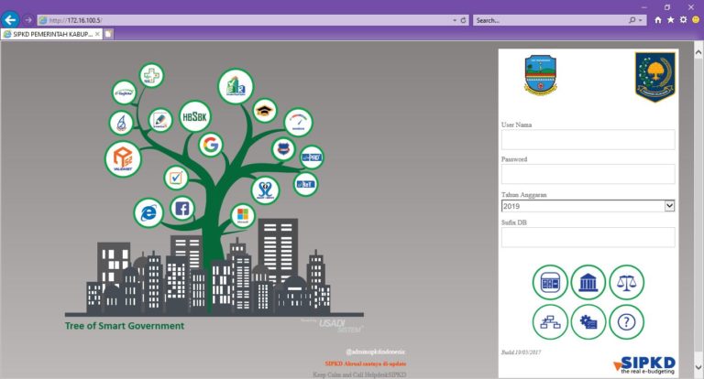704x379 pixels.
Task: Click the Tree of Smart Government text
Action: pos(125,326)
